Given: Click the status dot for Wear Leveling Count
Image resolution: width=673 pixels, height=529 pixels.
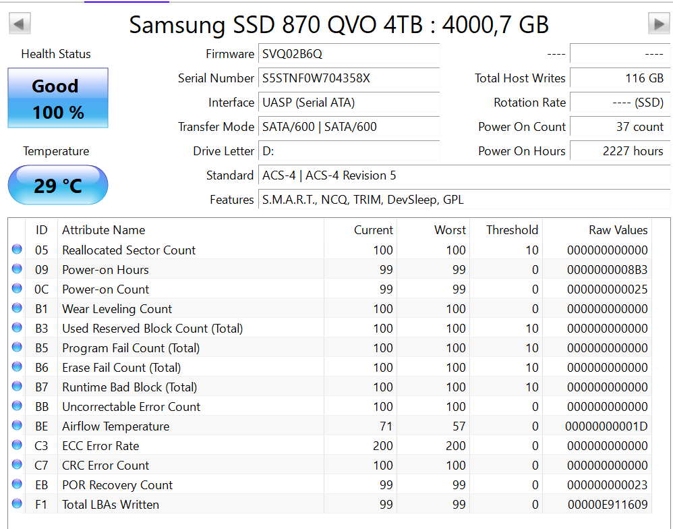Looking at the screenshot, I should pyautogui.click(x=17, y=308).
